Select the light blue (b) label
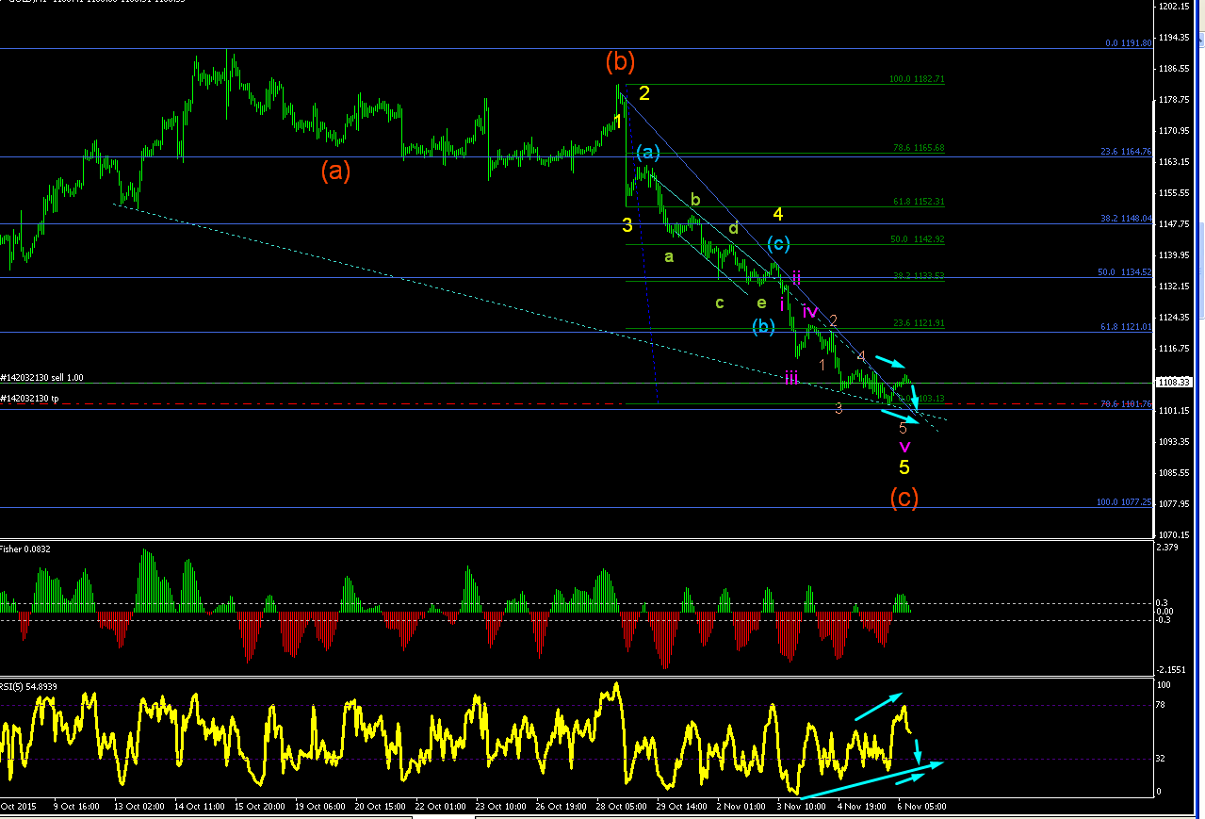1205x819 pixels. coord(763,326)
